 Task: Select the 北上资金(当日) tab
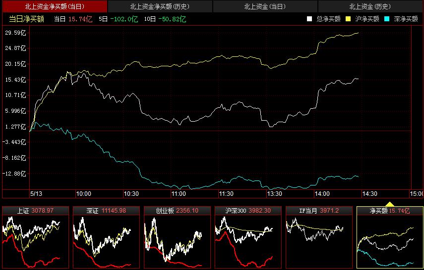[265, 6]
